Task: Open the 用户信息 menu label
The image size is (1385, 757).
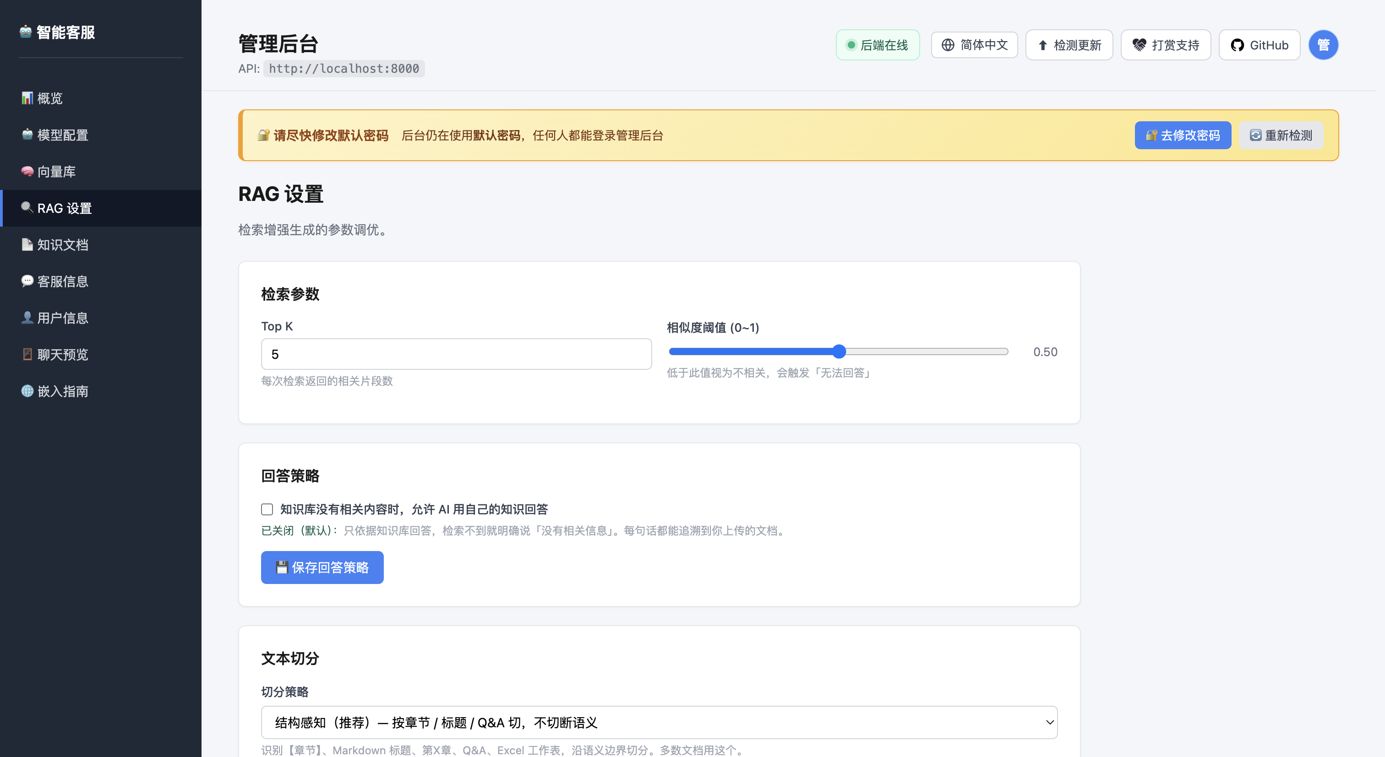Action: (x=63, y=318)
